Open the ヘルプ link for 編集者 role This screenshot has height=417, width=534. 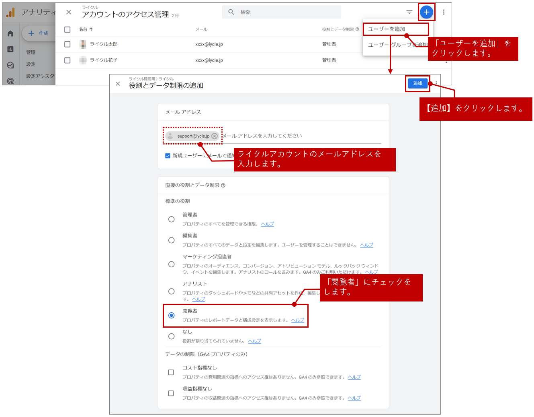366,245
